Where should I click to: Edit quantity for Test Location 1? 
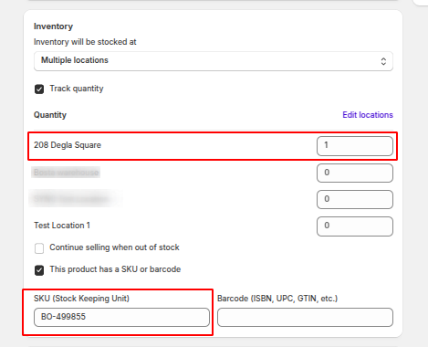[x=355, y=226]
